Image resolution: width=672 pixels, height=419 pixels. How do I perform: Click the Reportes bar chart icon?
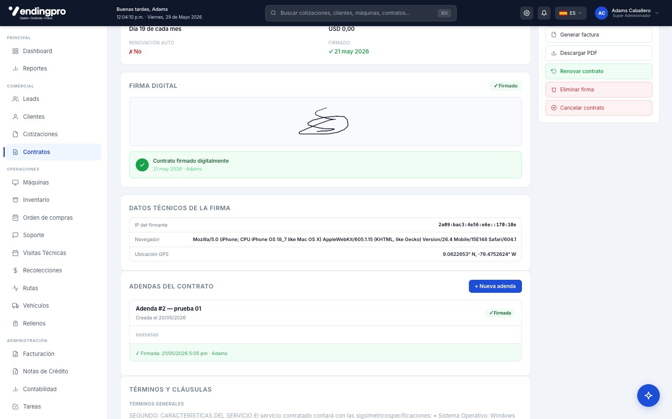point(15,69)
